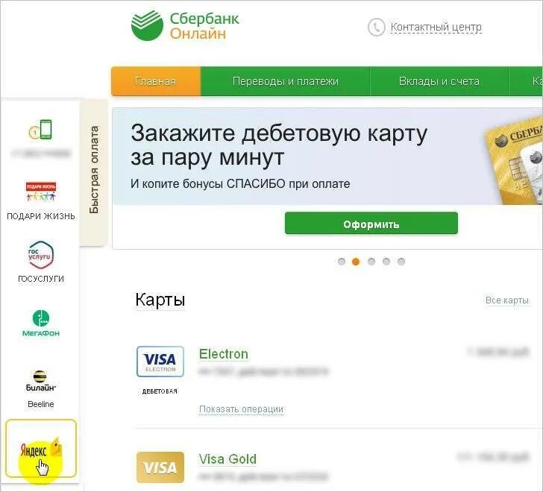Image resolution: width=543 pixels, height=492 pixels.
Task: Expand Показать операции under Electron card
Action: coord(242,409)
